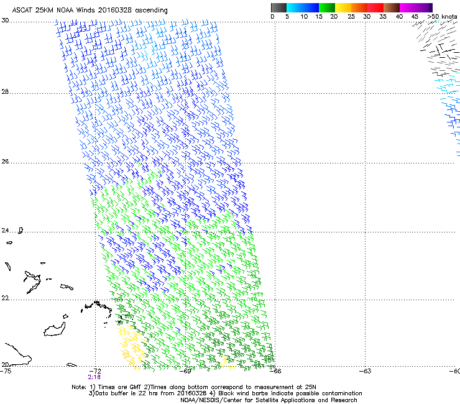
Task: Click the gray 0–5 knots legend segment
Action: (x=278, y=7)
